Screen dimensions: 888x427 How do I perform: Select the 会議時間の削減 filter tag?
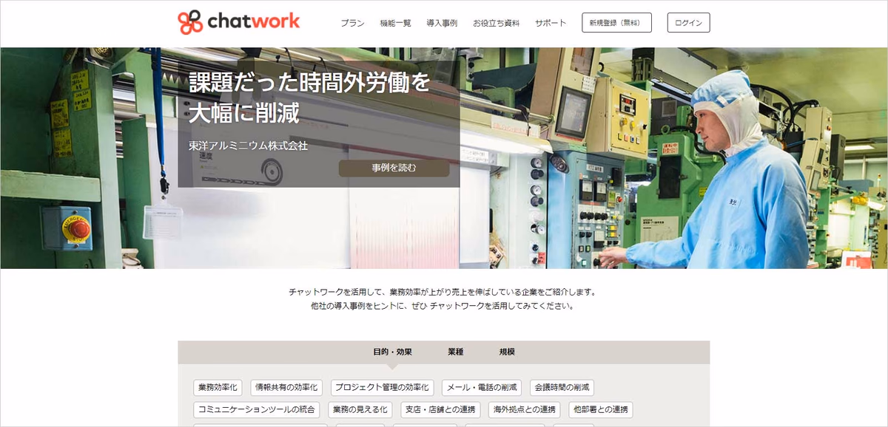pyautogui.click(x=562, y=387)
